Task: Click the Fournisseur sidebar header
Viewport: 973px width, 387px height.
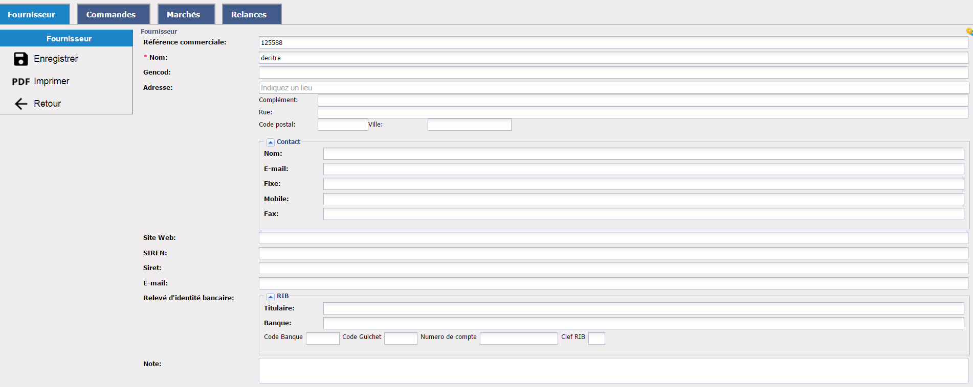Action: click(67, 38)
